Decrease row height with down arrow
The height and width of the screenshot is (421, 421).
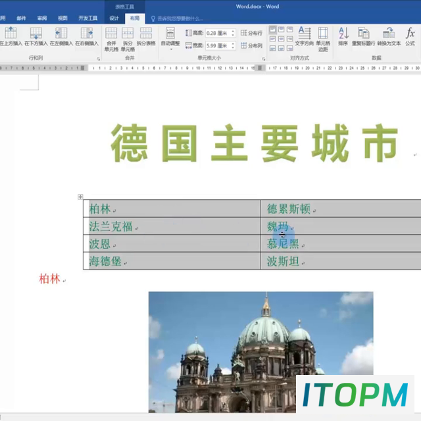[233, 35]
